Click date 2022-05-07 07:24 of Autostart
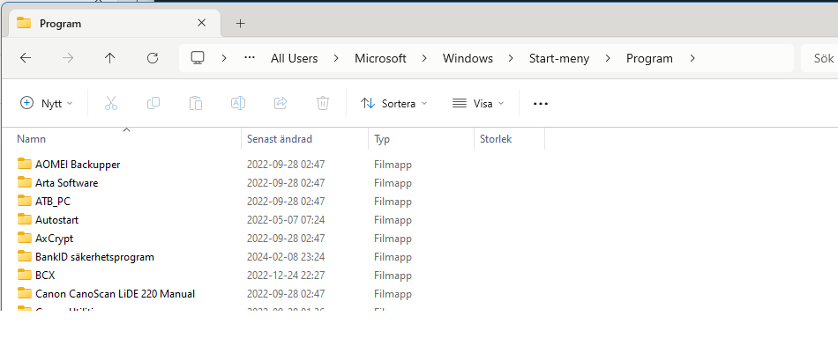The height and width of the screenshot is (353, 838). click(286, 220)
